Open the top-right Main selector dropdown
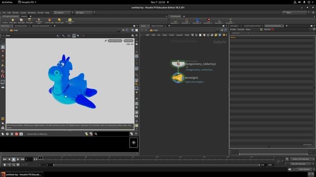Screen dimensions: 316x177 [x=296, y=13]
